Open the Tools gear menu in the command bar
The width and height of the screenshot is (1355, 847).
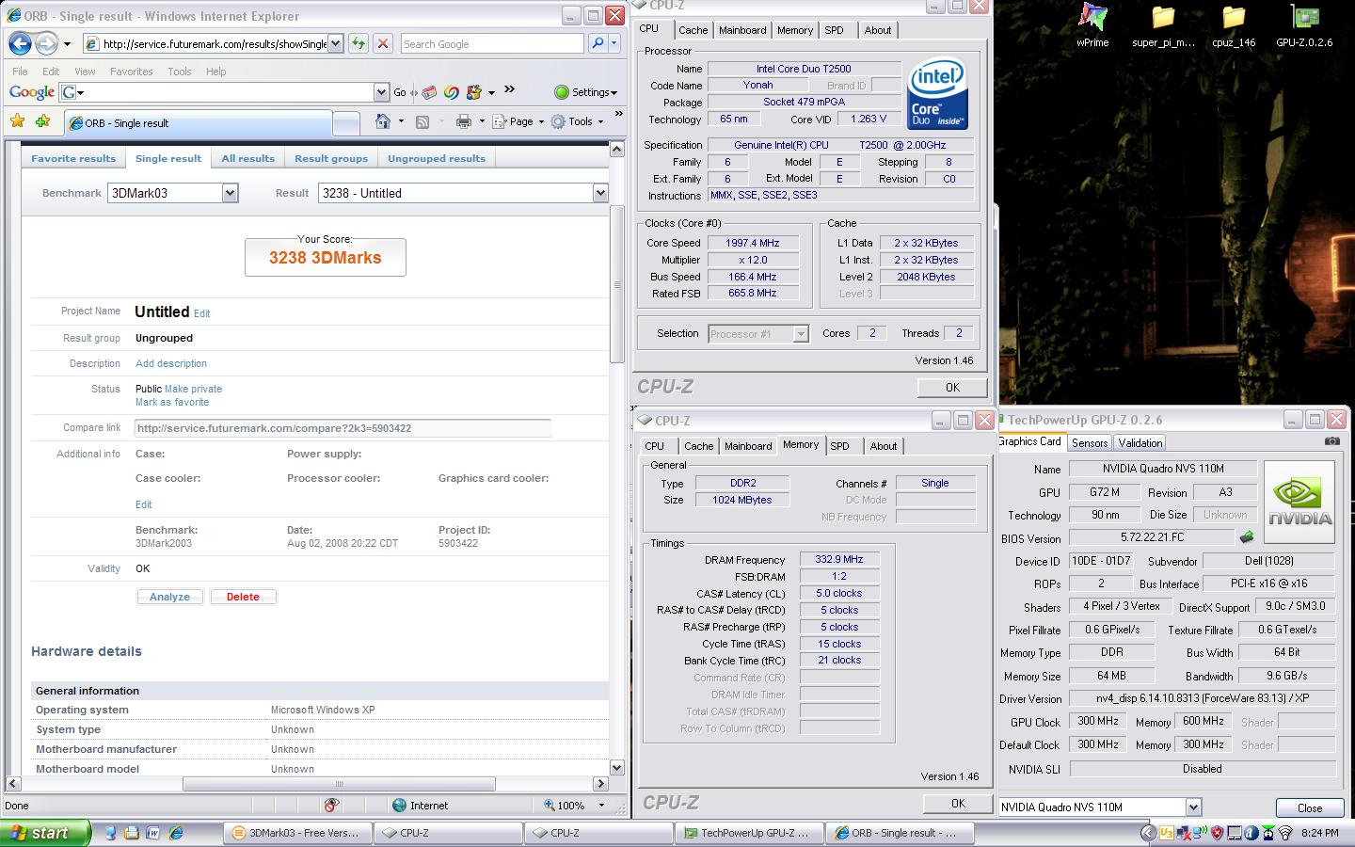[577, 121]
